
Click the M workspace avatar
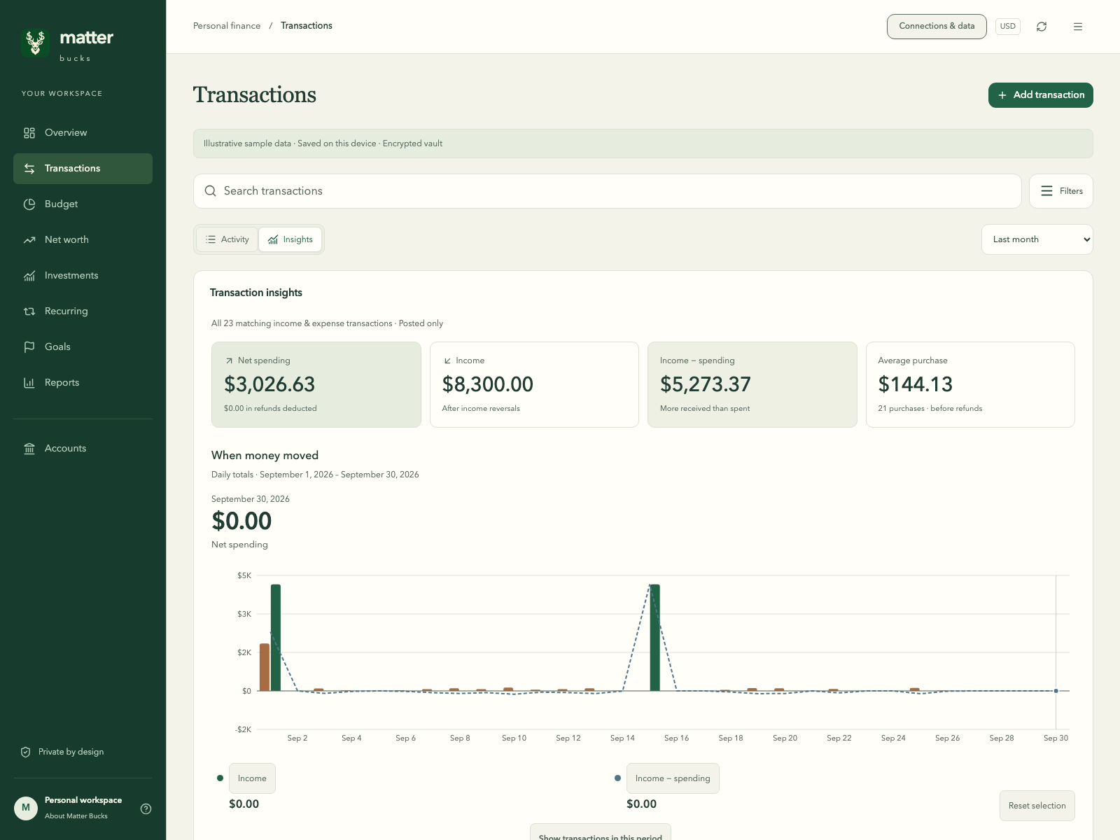pyautogui.click(x=26, y=808)
